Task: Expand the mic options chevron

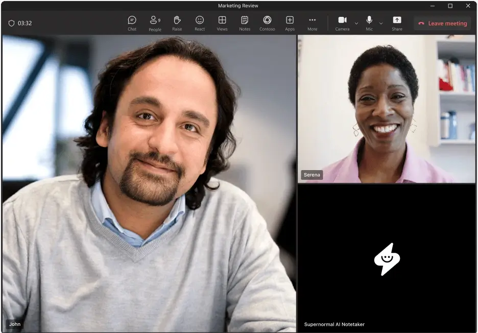Action: click(x=381, y=23)
